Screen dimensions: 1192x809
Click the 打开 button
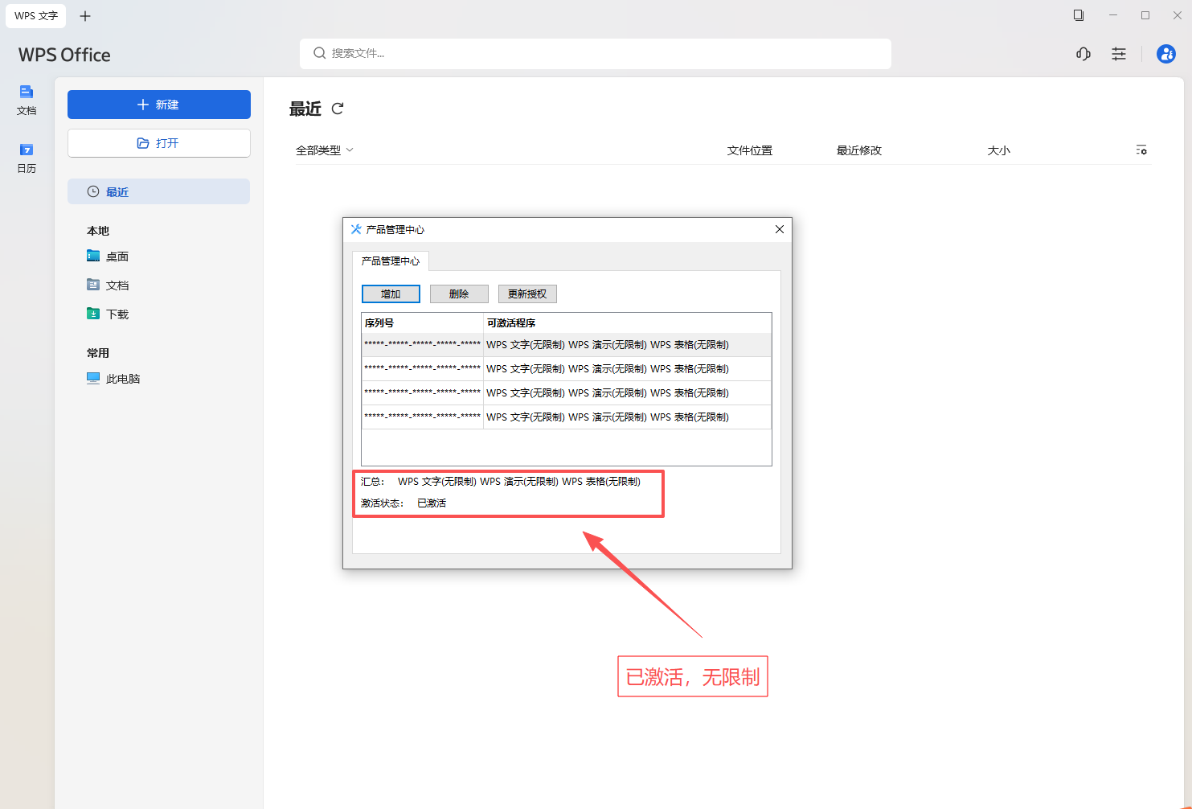tap(158, 143)
